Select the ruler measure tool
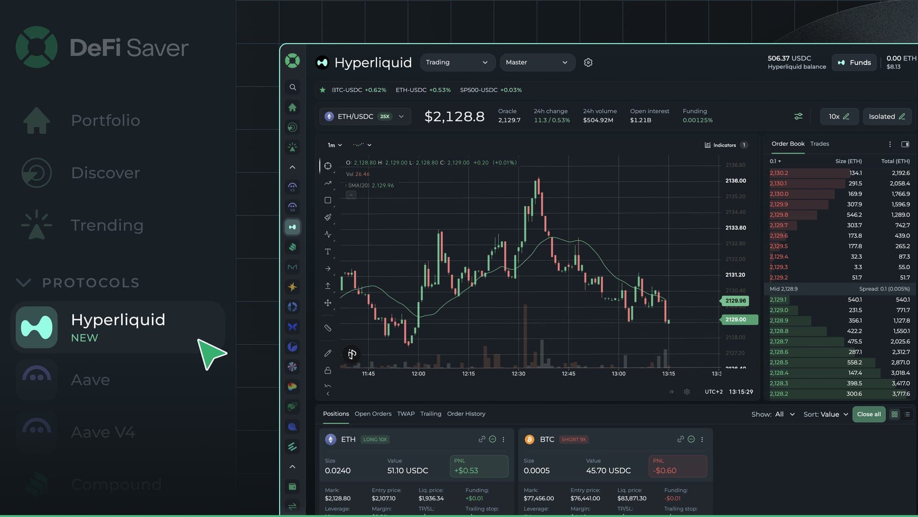Viewport: 918px width, 517px height. 328,328
